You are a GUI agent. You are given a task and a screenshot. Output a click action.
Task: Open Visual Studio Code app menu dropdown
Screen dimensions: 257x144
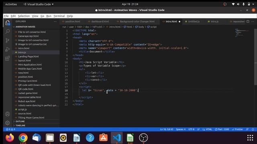(39, 4)
